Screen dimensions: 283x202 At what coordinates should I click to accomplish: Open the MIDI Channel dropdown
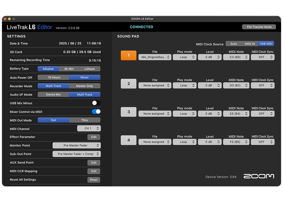89,128
